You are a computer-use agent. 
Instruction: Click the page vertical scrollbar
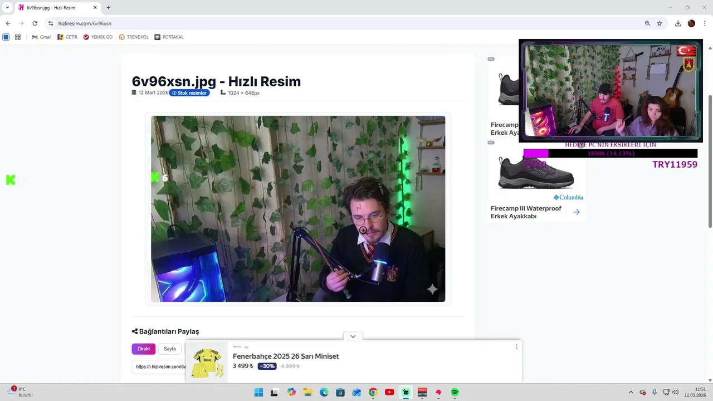[x=710, y=162]
